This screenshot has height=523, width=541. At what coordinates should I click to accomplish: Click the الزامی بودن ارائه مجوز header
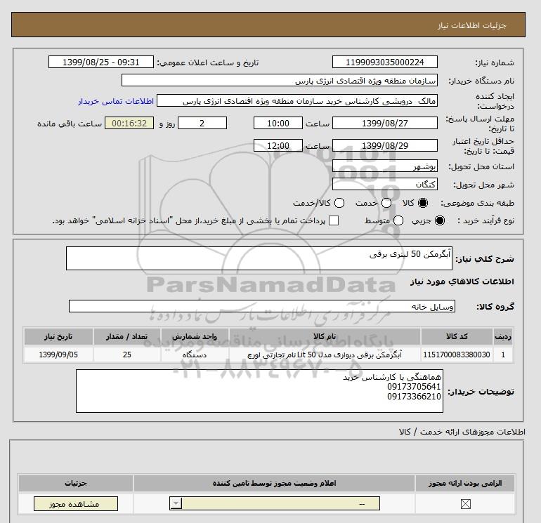(465, 484)
